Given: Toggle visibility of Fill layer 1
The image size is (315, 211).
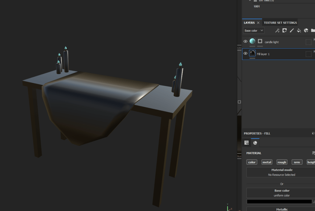Looking at the screenshot, I should point(245,53).
